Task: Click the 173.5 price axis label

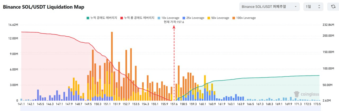Action: coord(317,104)
